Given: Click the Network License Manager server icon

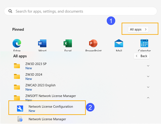Looking at the screenshot, I should click(x=20, y=119).
